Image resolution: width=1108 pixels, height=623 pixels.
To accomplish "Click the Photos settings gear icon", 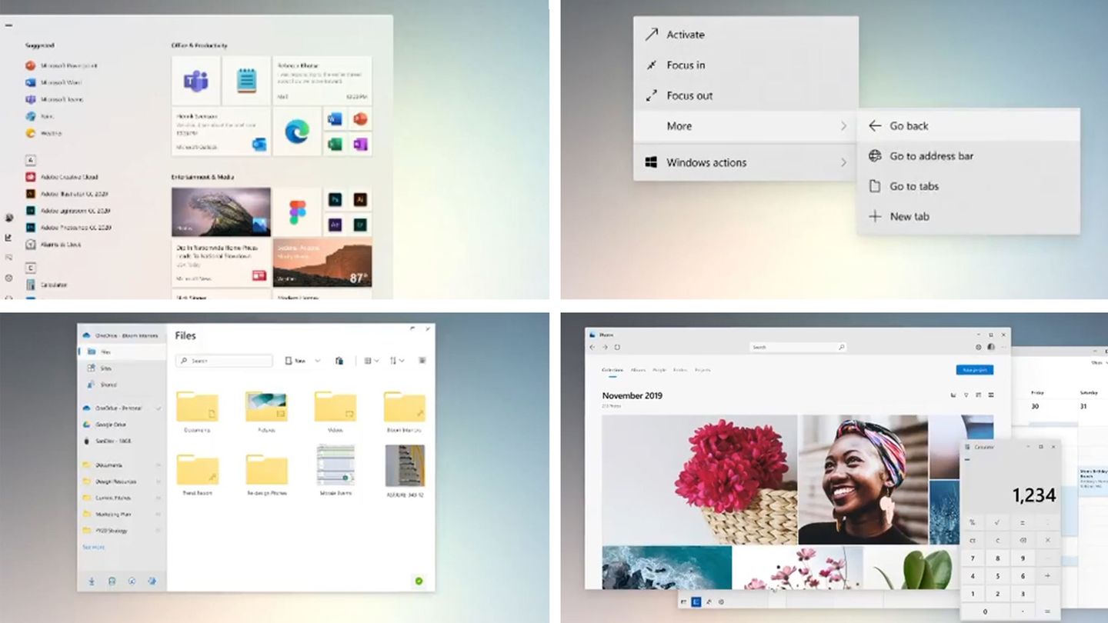I will pyautogui.click(x=979, y=348).
